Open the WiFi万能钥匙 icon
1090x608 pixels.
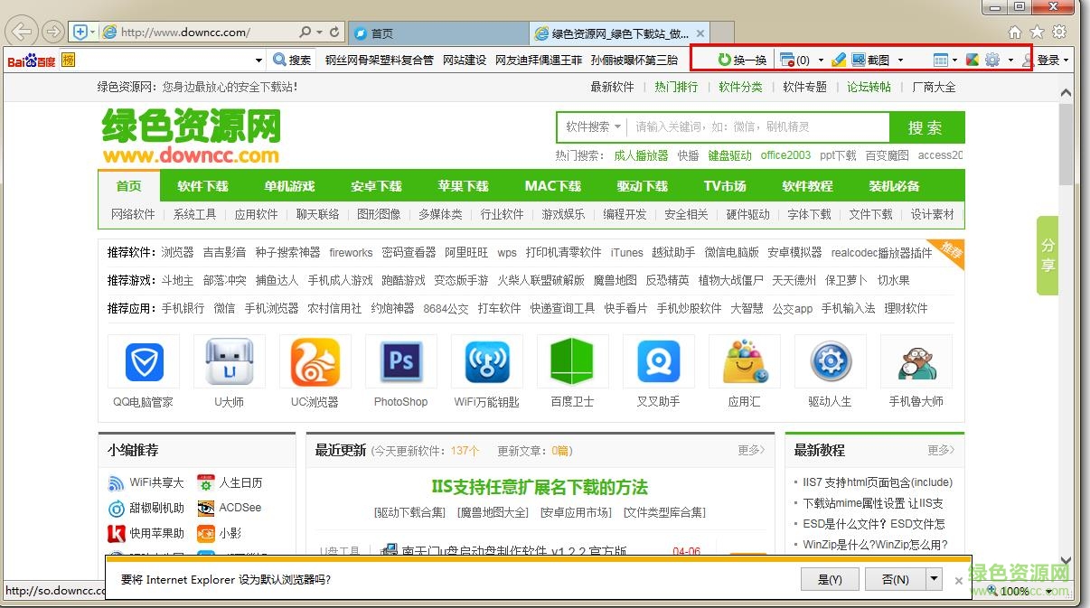486,360
